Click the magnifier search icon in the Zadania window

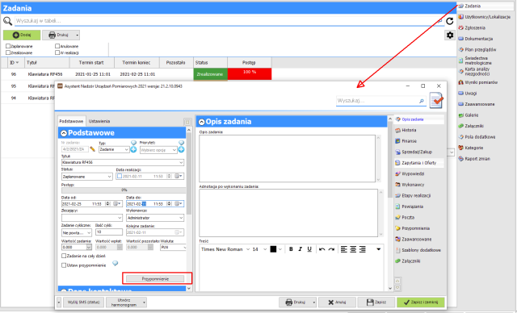pyautogui.click(x=7, y=22)
